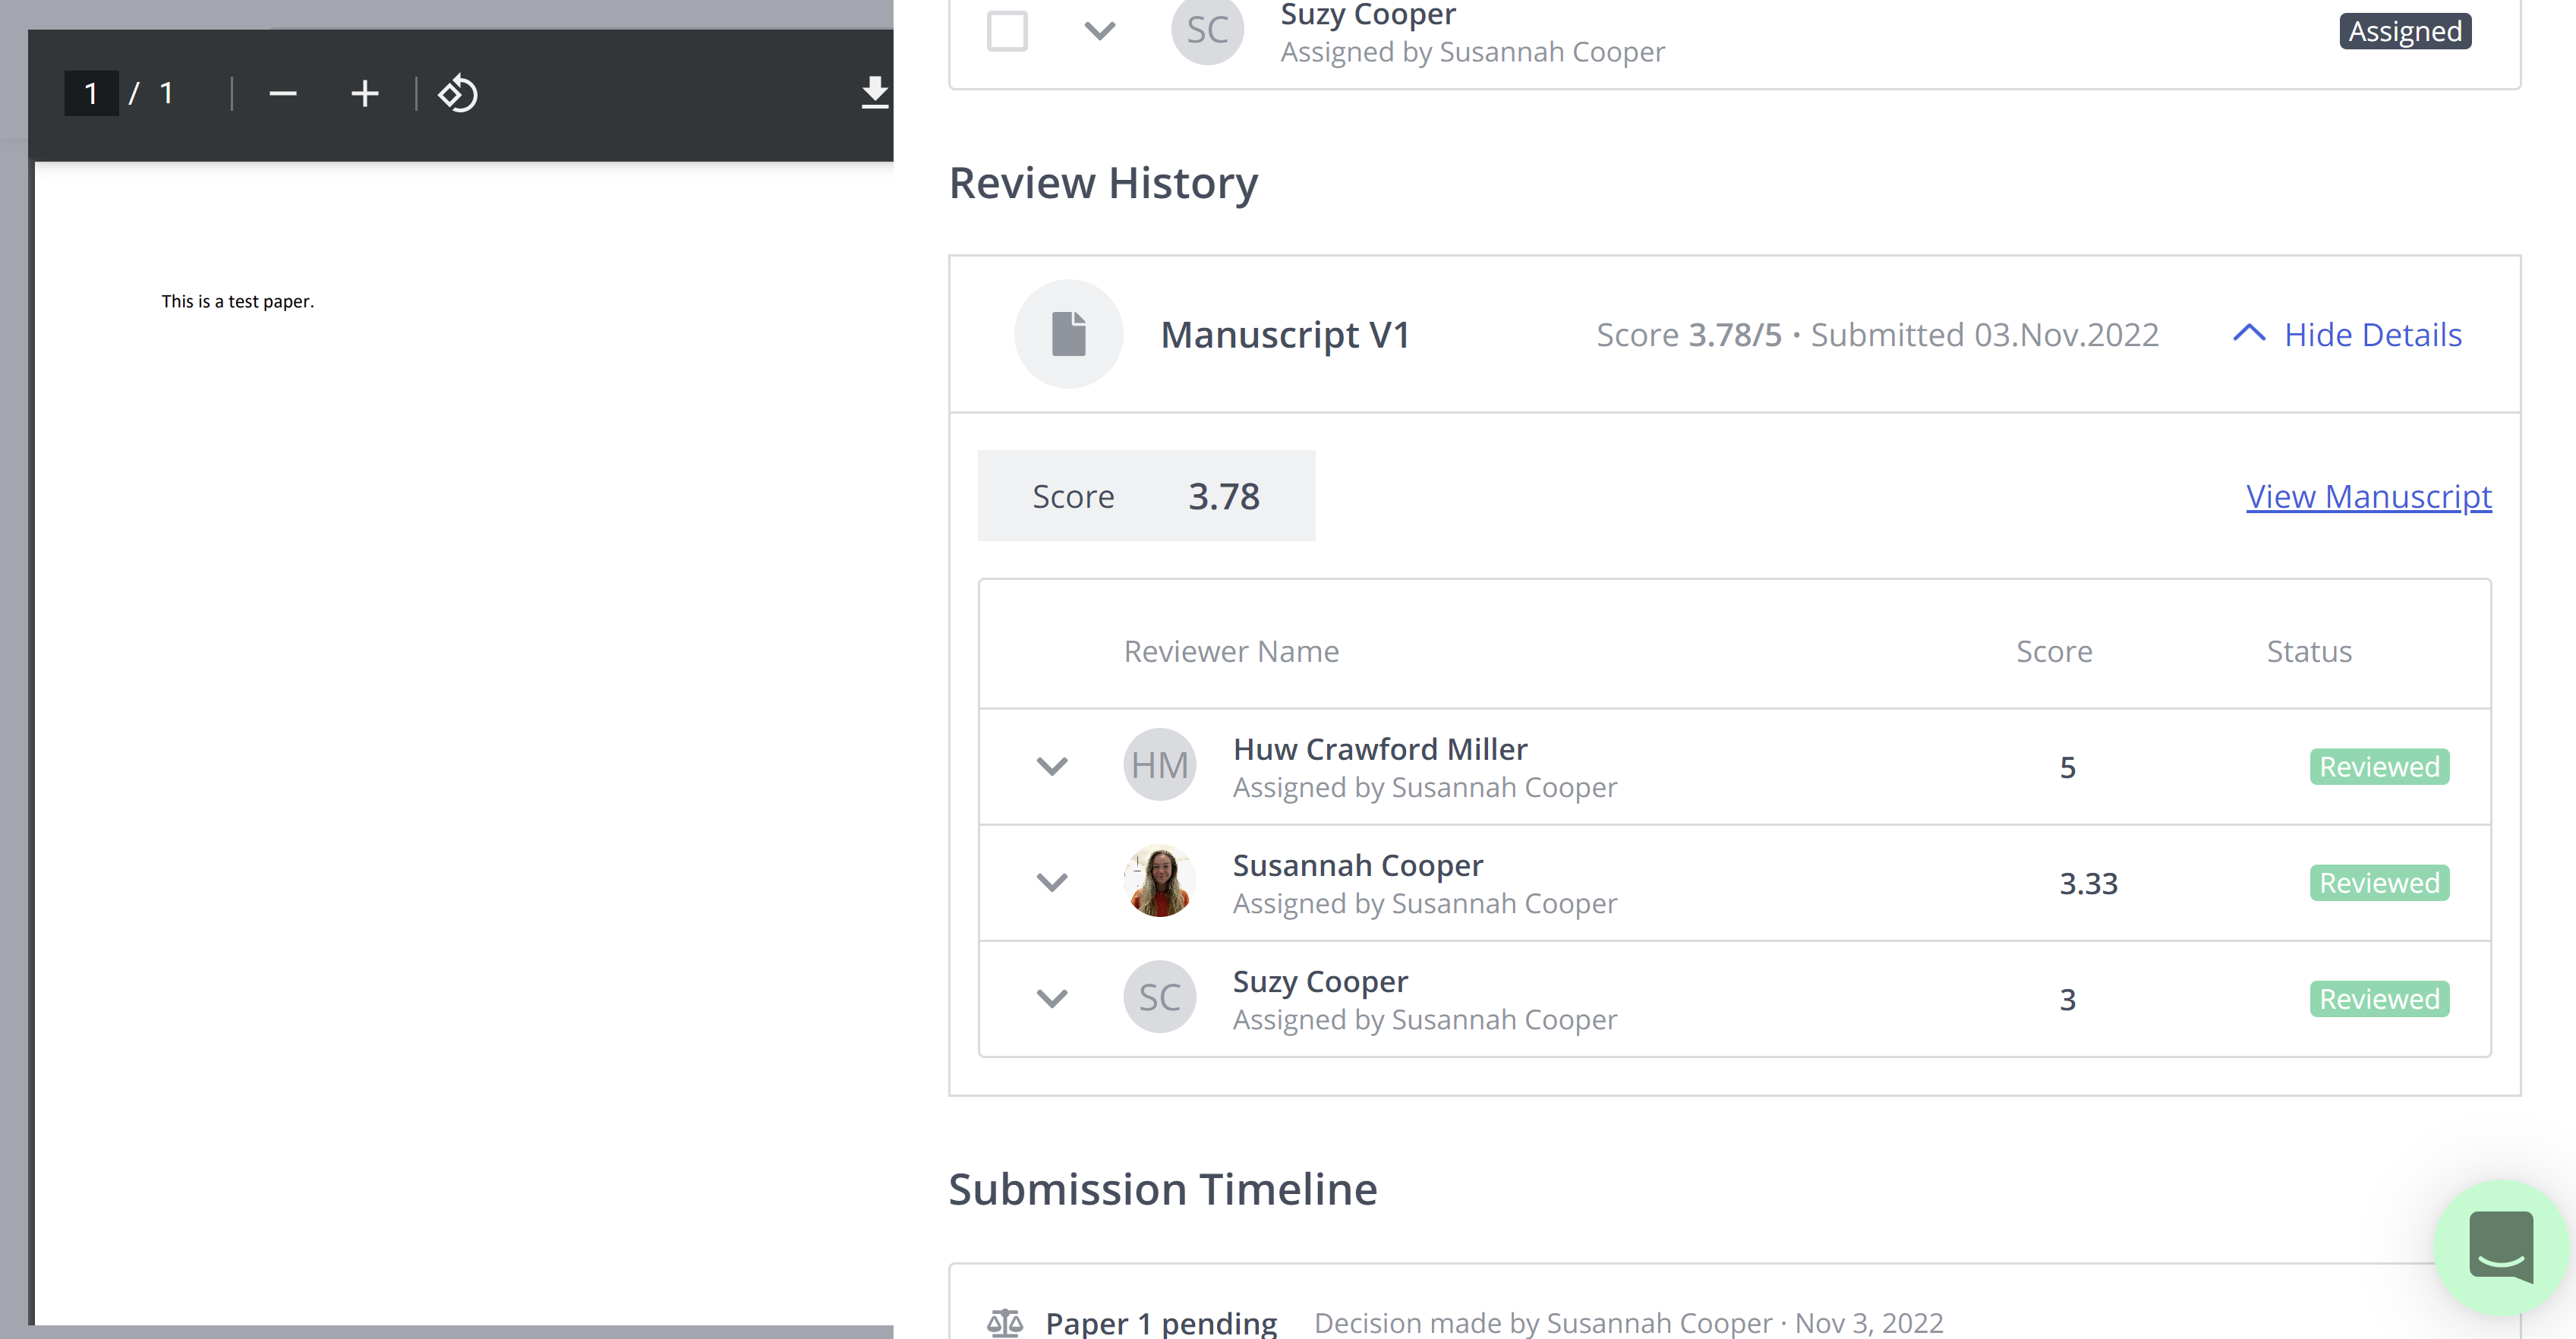Image resolution: width=2576 pixels, height=1339 pixels.
Task: Click Huw Crawford Miller's HM avatar
Action: (1160, 765)
